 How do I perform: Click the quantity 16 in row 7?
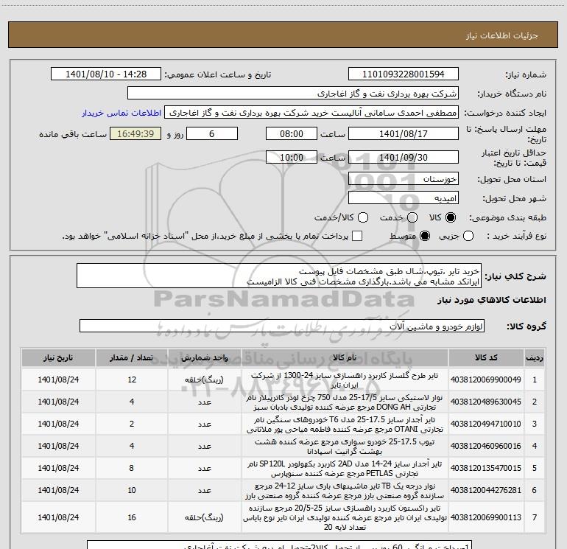[132, 517]
